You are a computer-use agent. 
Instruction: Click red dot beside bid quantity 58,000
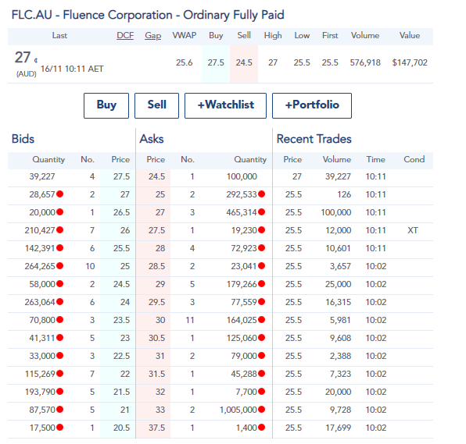(x=59, y=284)
